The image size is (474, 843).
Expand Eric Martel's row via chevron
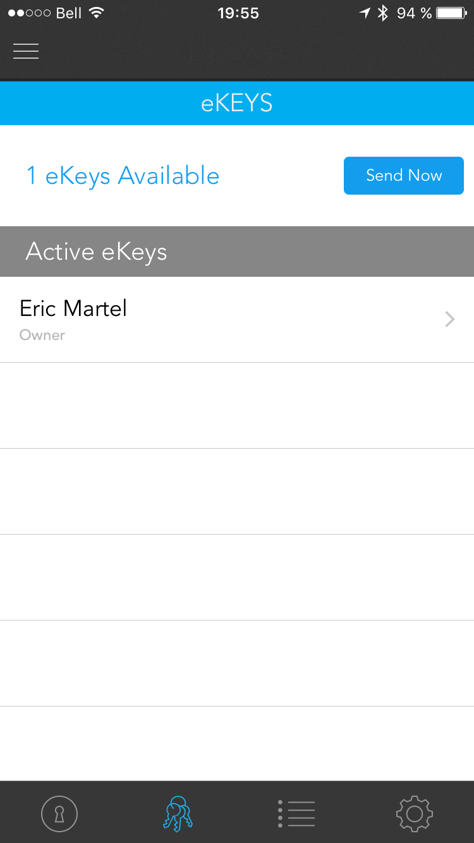pyautogui.click(x=450, y=319)
